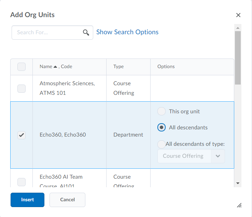252x217 pixels.
Task: Sort by the Name ascending arrow
Action: (55, 67)
